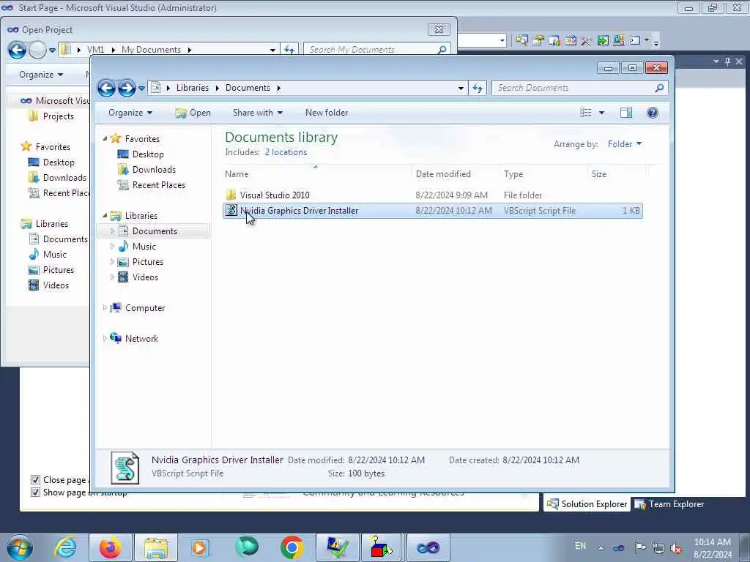The height and width of the screenshot is (562, 750).
Task: Sort files by the Size column header
Action: coord(617,174)
